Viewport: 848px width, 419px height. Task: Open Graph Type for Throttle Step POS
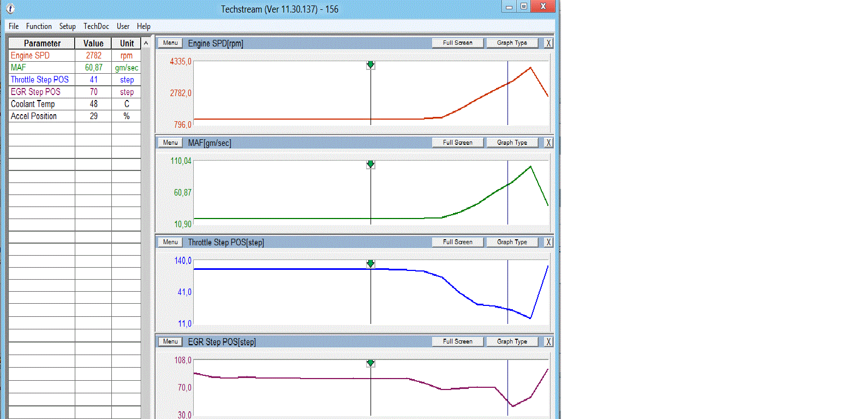[512, 242]
